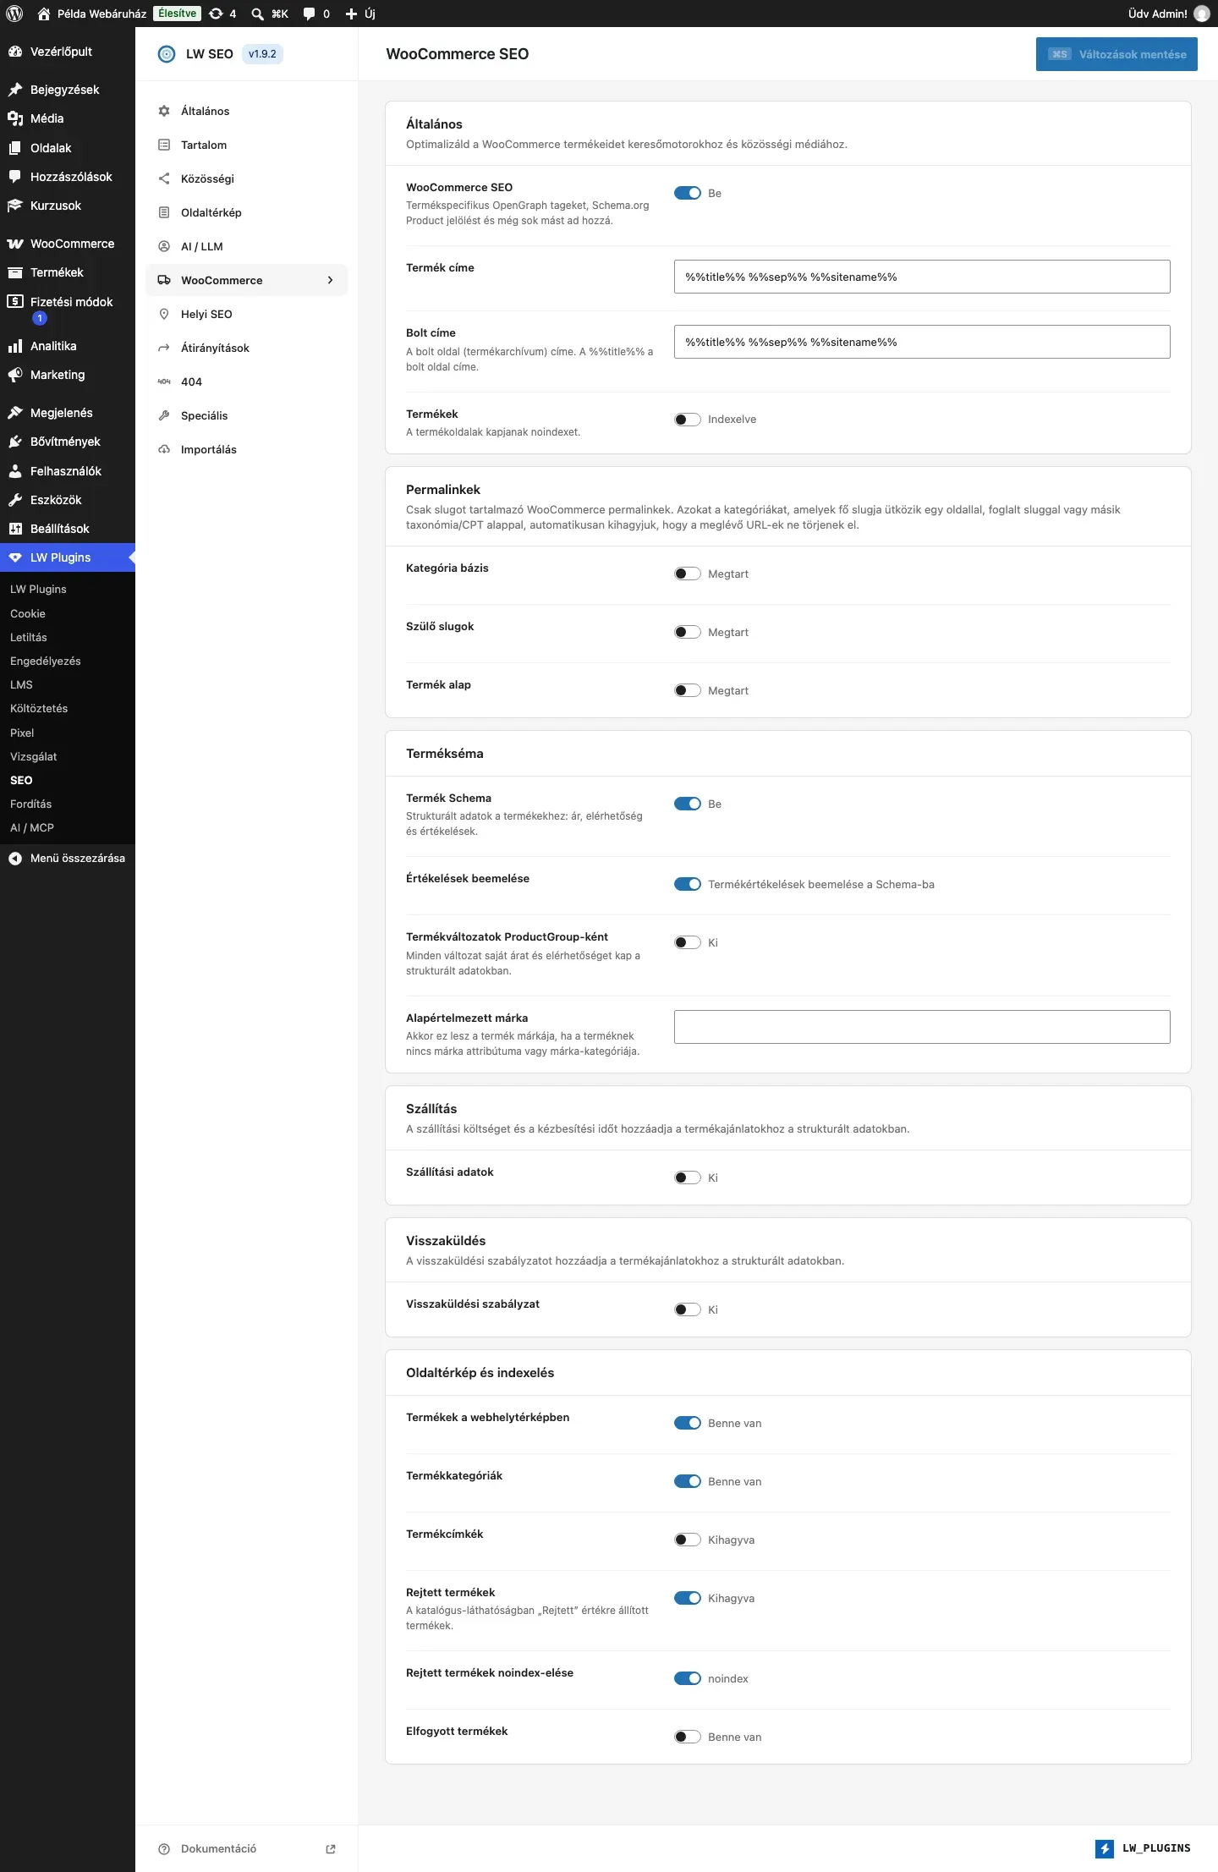Click the Élesítve status badge

pos(177,14)
